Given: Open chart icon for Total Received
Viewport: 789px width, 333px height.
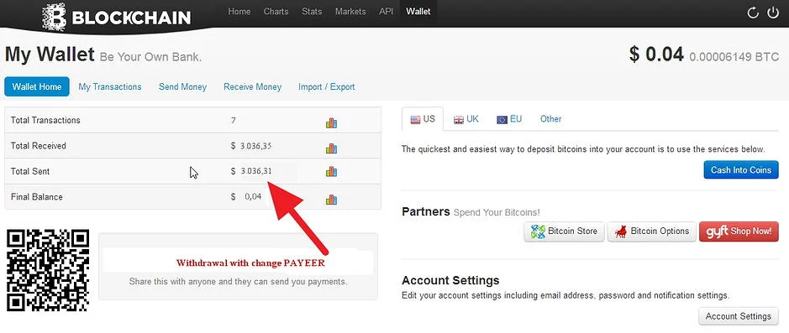Looking at the screenshot, I should 331,148.
